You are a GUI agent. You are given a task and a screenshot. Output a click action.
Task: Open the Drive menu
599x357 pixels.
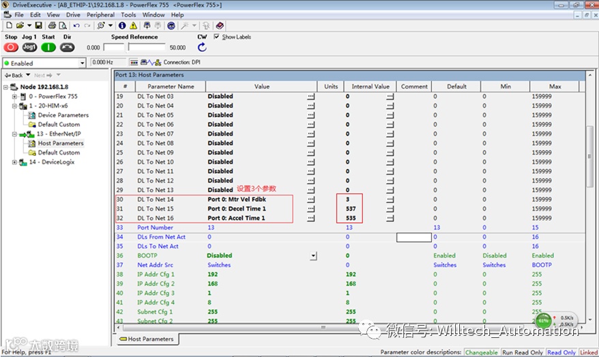(73, 15)
